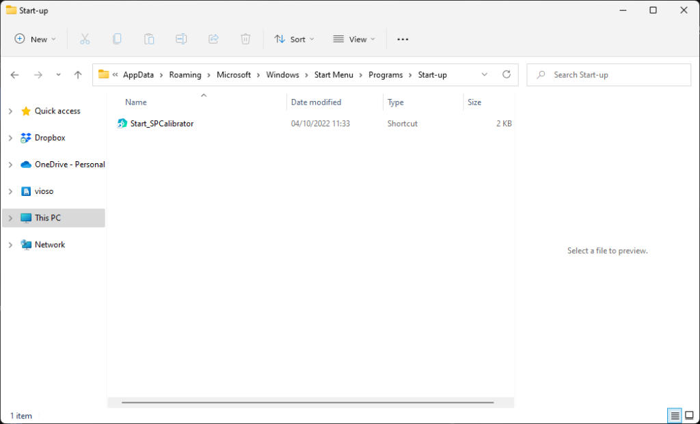Image resolution: width=700 pixels, height=424 pixels.
Task: Click Microsoft in the address breadcrumb
Action: (x=234, y=75)
